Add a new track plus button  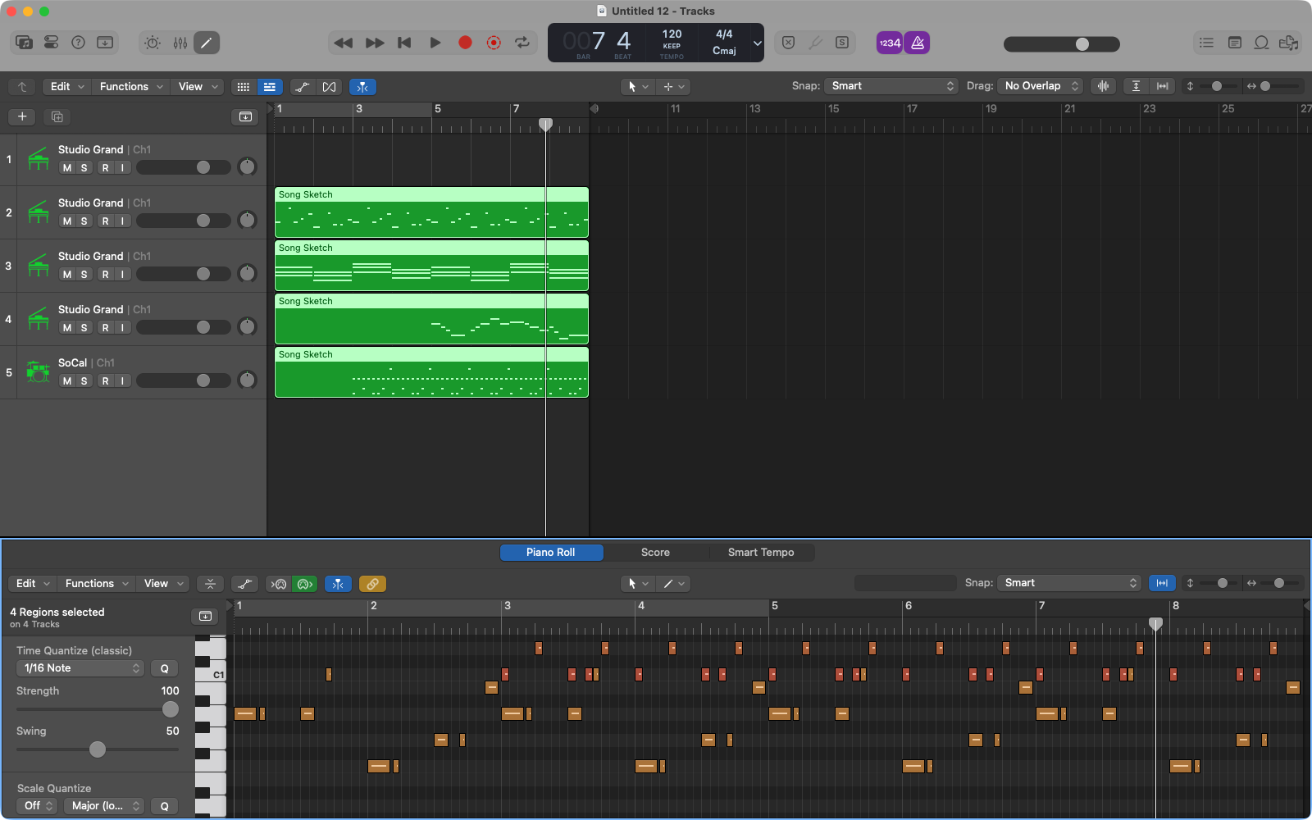coord(22,116)
